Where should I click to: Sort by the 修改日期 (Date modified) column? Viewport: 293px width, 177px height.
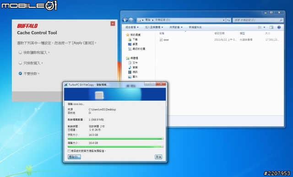click(x=219, y=33)
